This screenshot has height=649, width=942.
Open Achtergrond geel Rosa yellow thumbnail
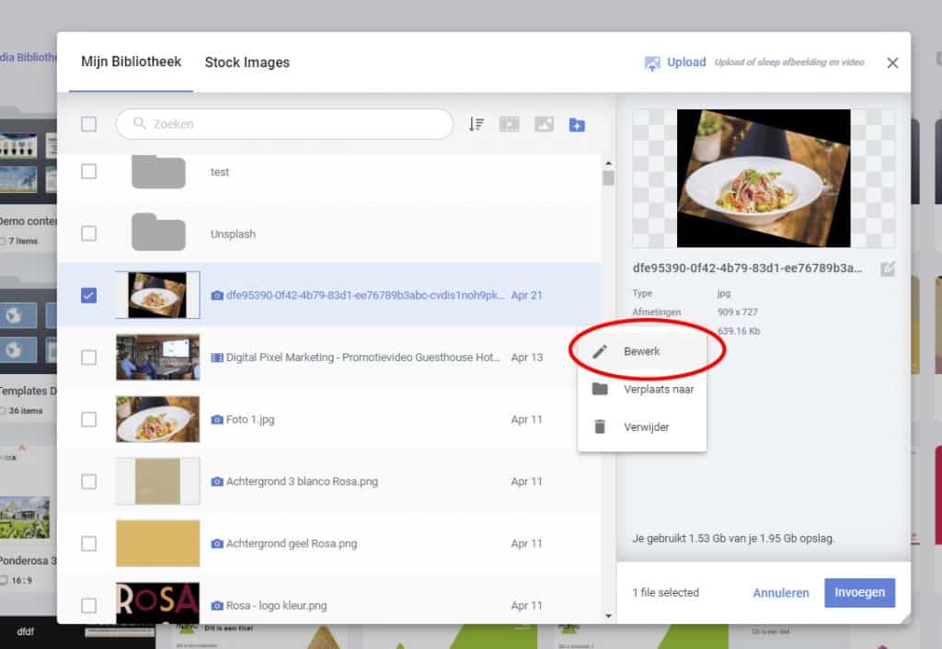157,543
